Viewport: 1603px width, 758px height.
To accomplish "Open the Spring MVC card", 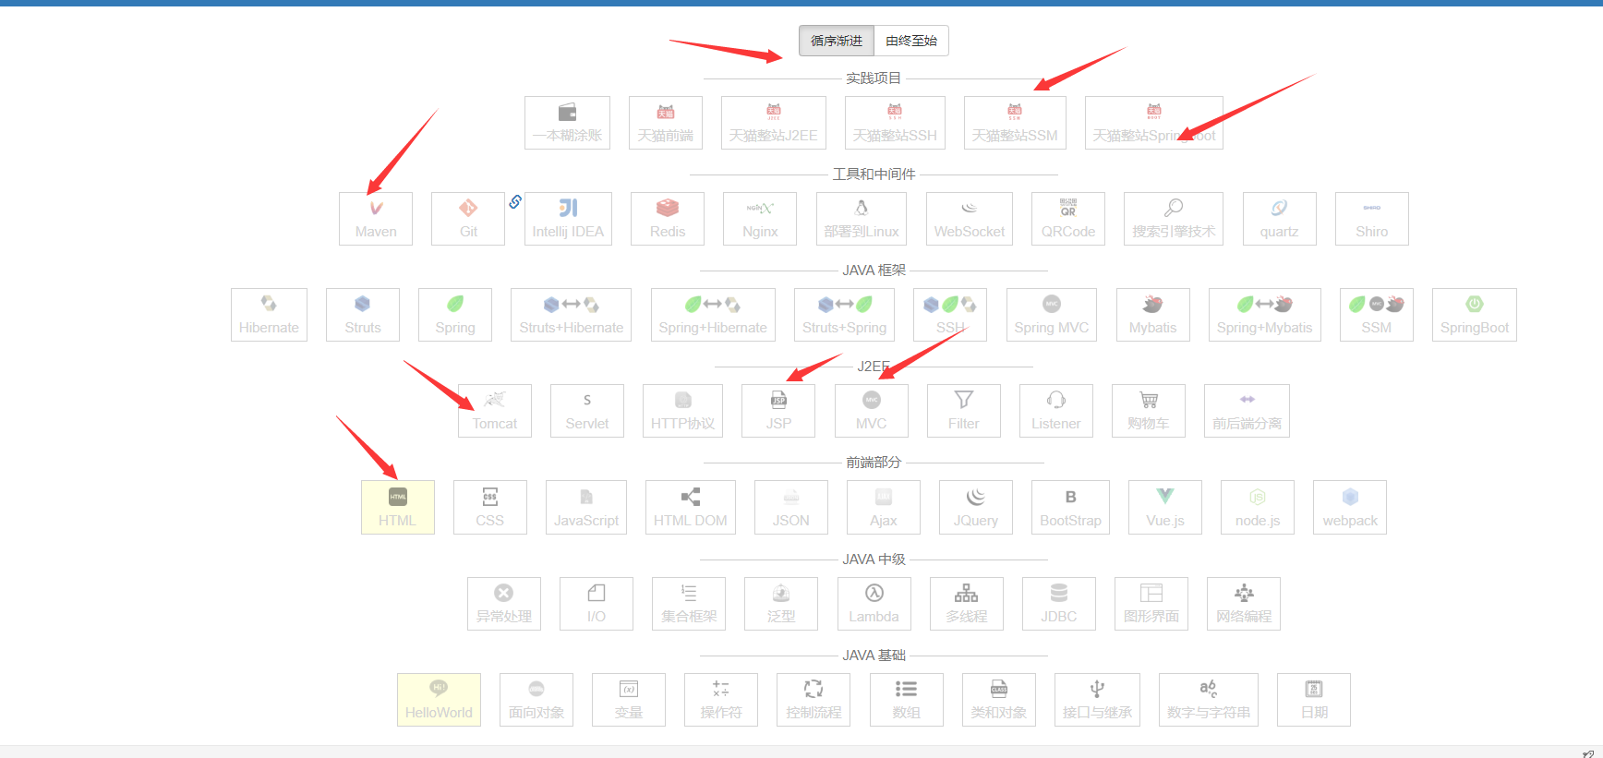I will click(x=1052, y=315).
